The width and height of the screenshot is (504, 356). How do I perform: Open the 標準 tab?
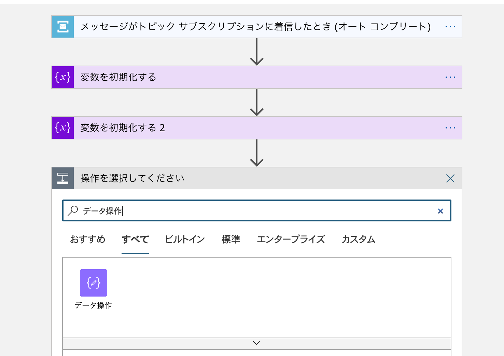(231, 239)
